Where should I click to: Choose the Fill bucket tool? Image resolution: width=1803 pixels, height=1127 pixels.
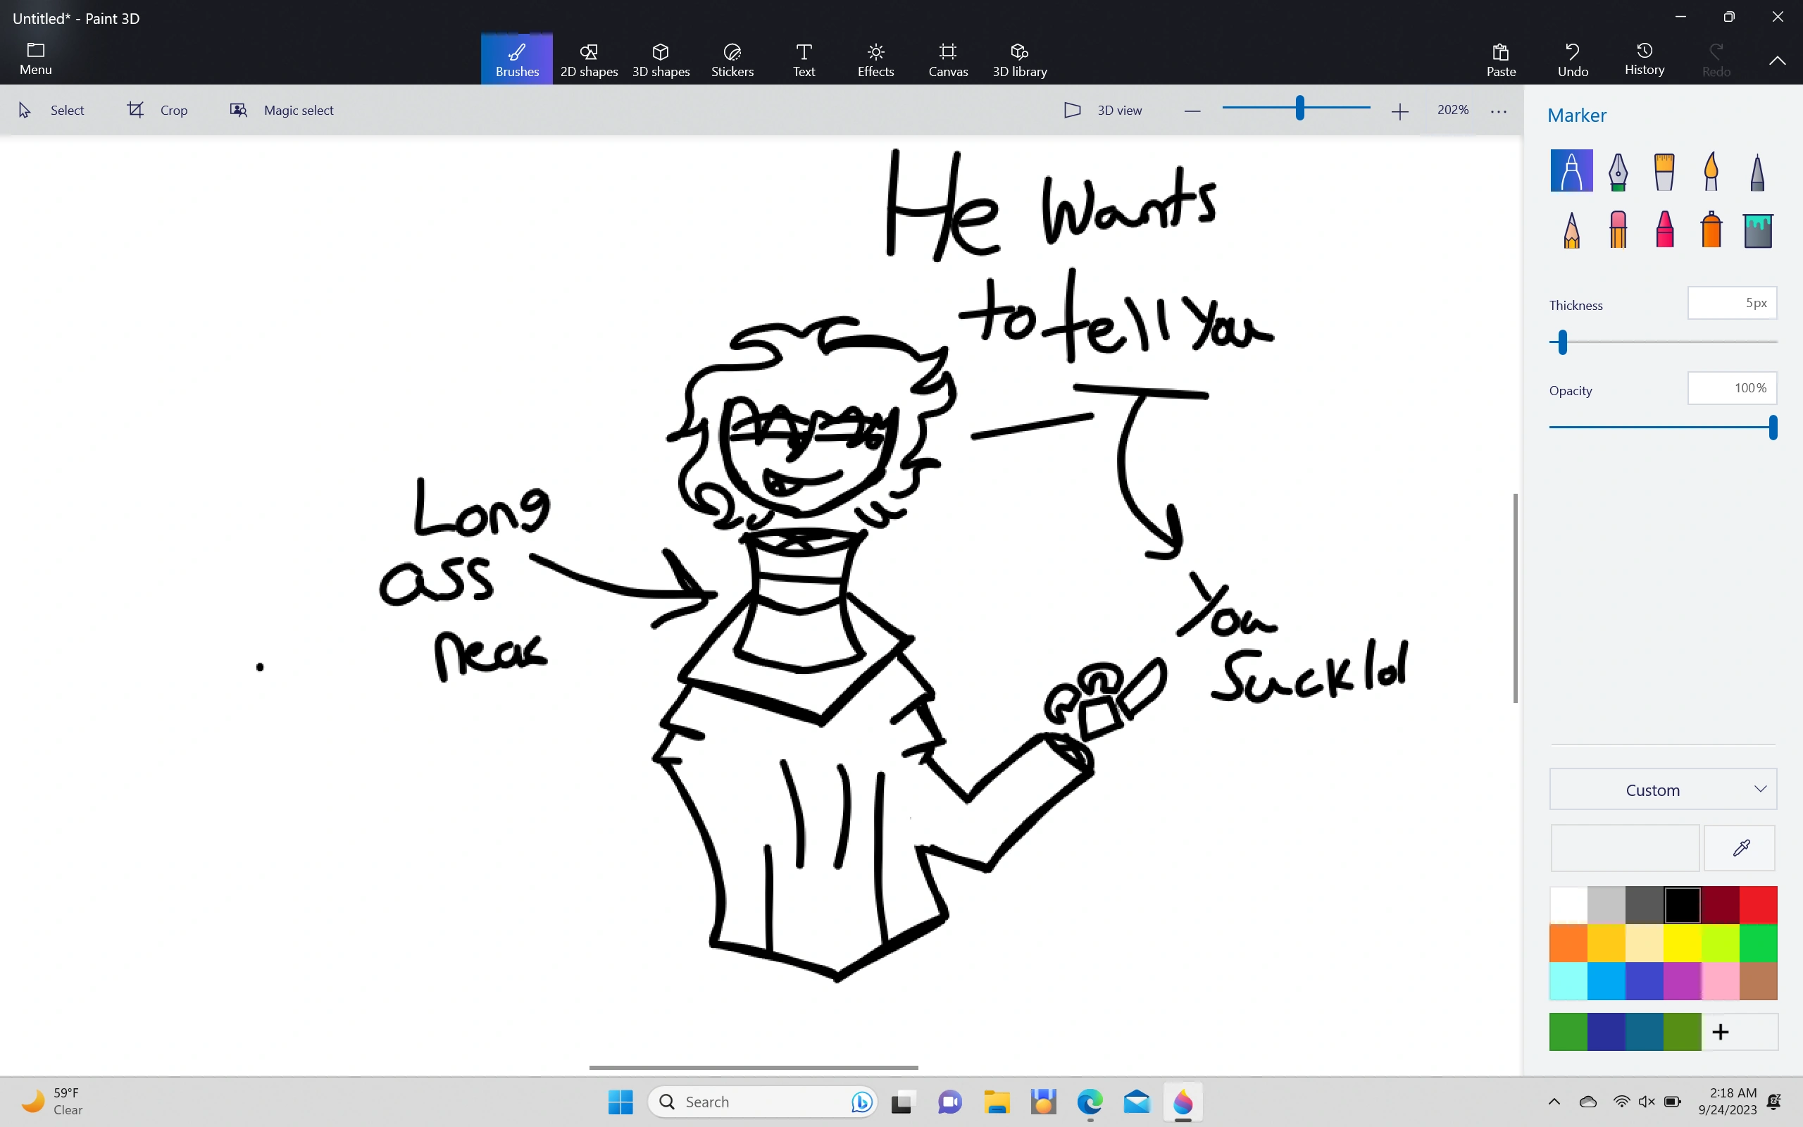pos(1756,230)
